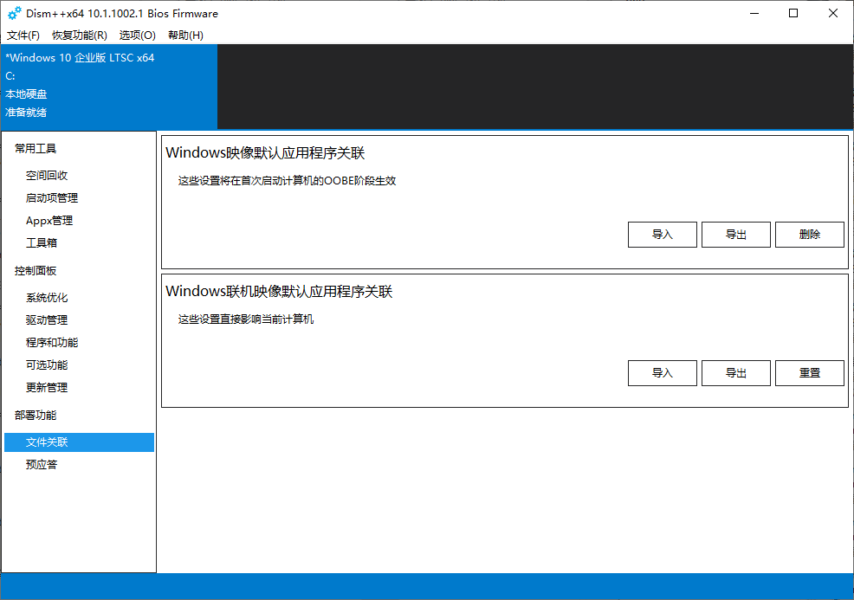Click 导出 in the 联机映像 panel

click(735, 373)
